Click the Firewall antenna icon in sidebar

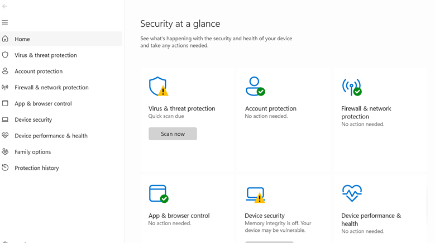tap(5, 87)
